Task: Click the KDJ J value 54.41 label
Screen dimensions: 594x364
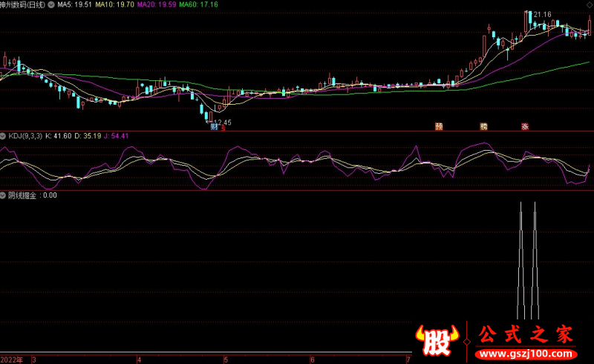Action: coord(116,136)
